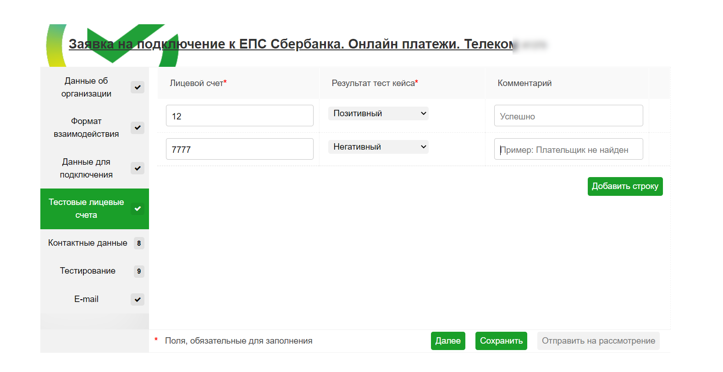Open the Контактные данные section

88,243
